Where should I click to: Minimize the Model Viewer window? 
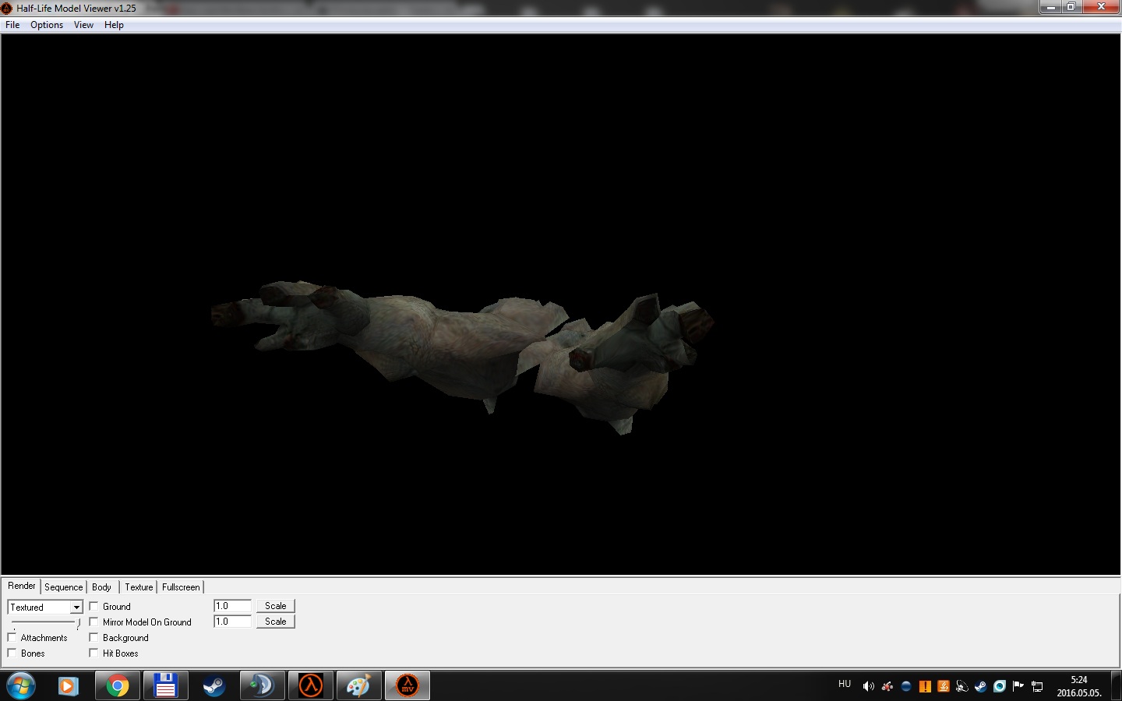pyautogui.click(x=1050, y=7)
